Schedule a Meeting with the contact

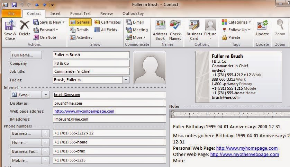point(137,30)
